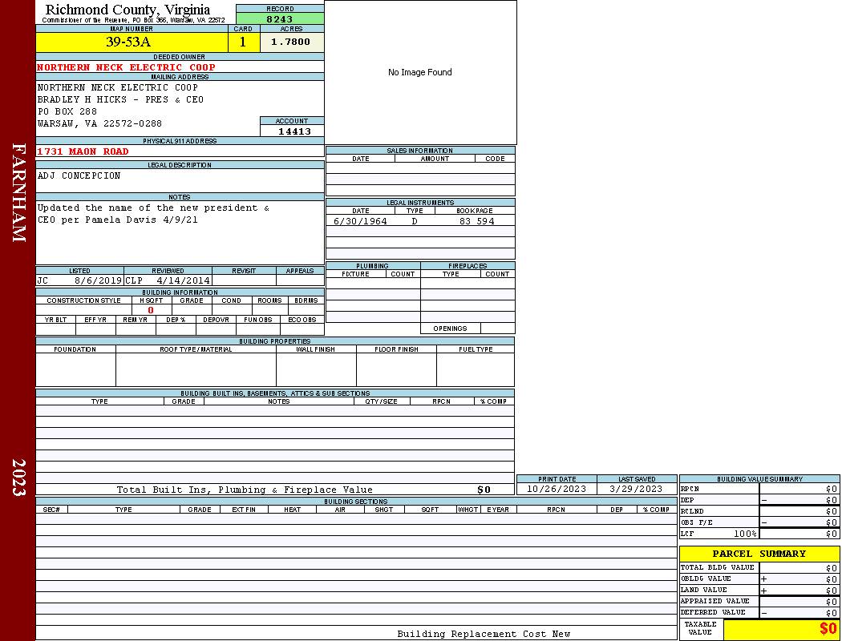Click the listed date 8/6/2019
Viewport: 842px width, 641px height.
pyautogui.click(x=98, y=281)
